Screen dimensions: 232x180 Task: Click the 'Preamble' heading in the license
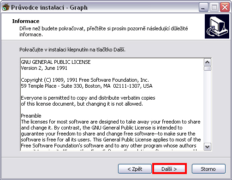point(31,116)
